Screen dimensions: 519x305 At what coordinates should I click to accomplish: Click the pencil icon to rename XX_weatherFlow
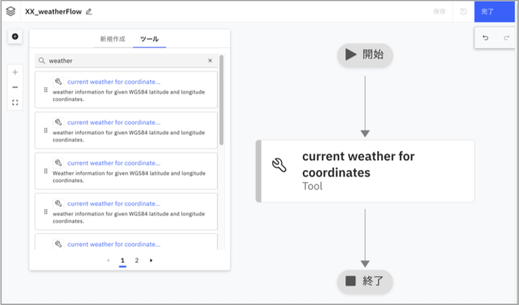(89, 11)
